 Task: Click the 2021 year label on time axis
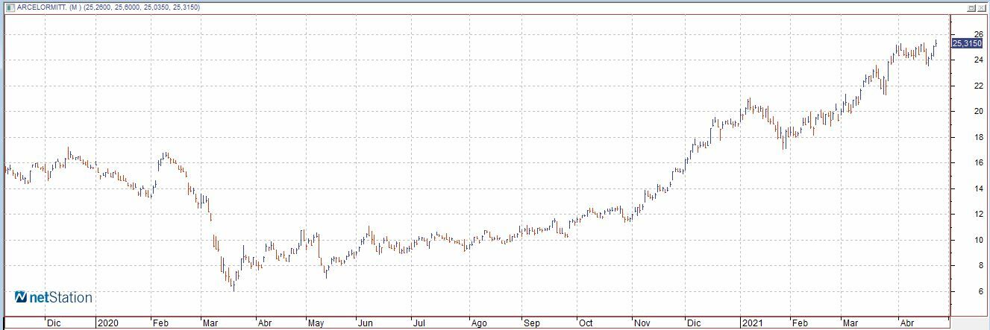[751, 324]
